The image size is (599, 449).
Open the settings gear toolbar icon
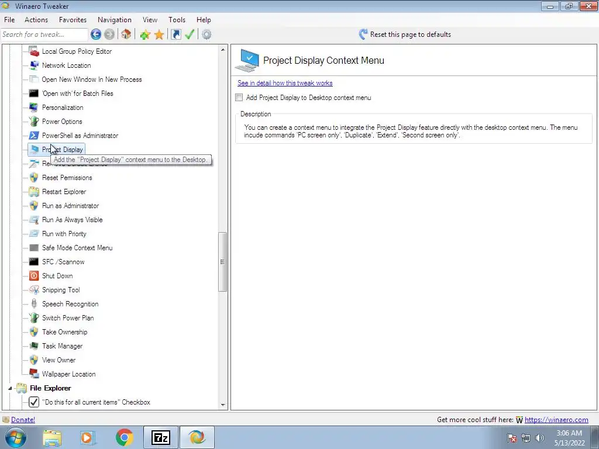tap(206, 34)
